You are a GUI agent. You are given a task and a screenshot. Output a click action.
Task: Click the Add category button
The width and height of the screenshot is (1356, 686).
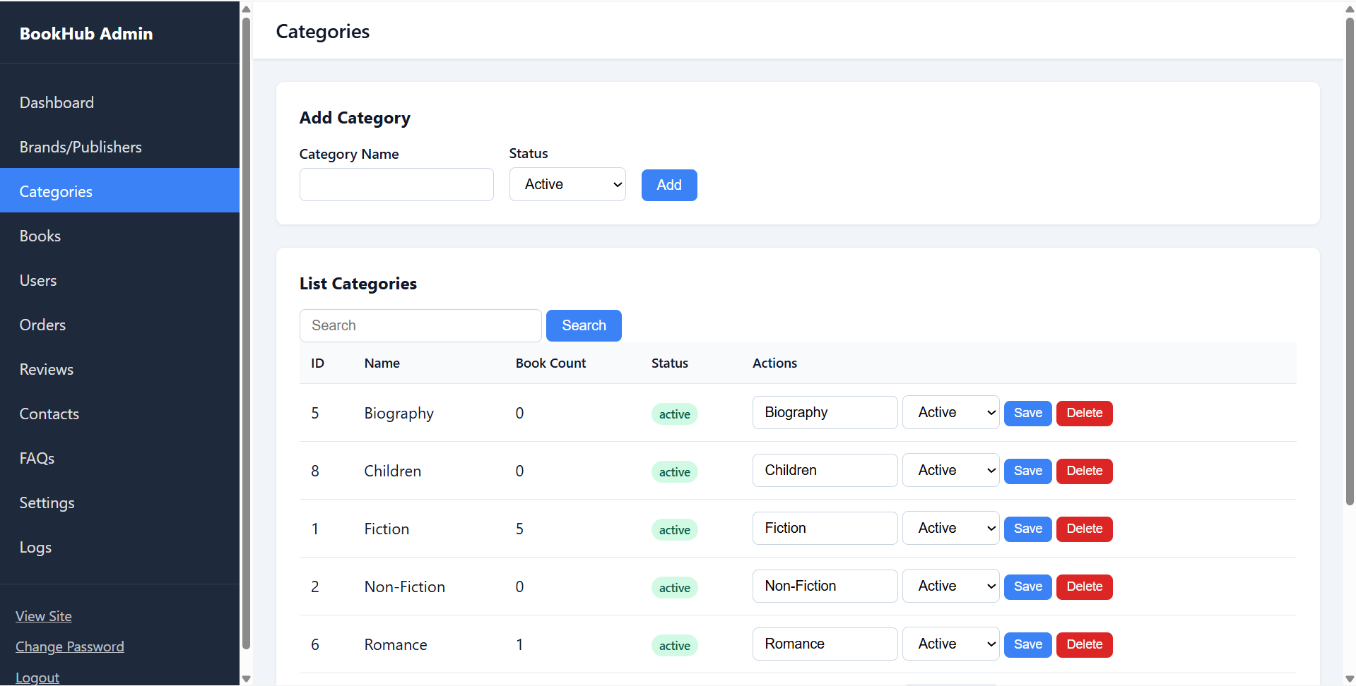tap(669, 185)
